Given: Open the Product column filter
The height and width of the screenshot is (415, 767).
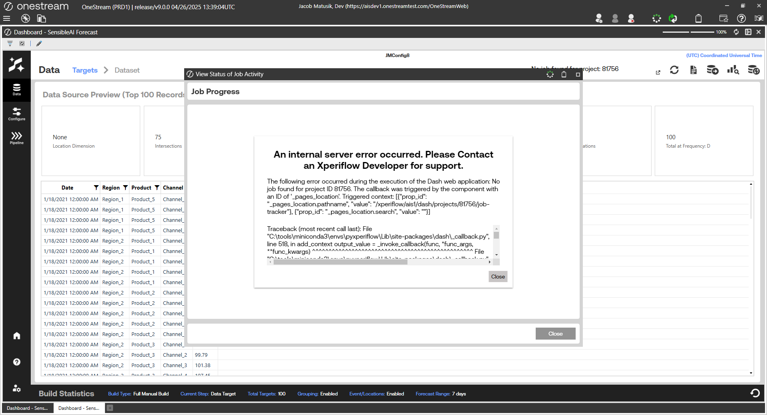Looking at the screenshot, I should click(x=157, y=188).
